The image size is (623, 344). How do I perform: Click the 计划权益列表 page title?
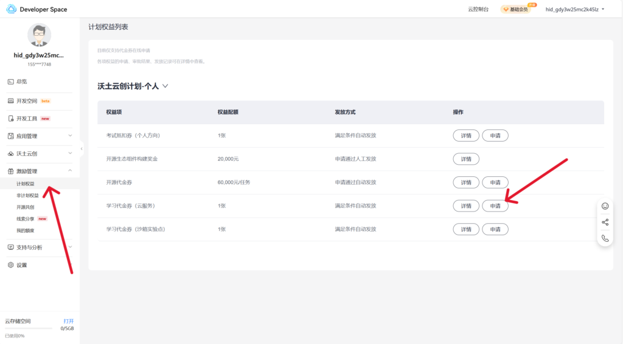pos(108,27)
